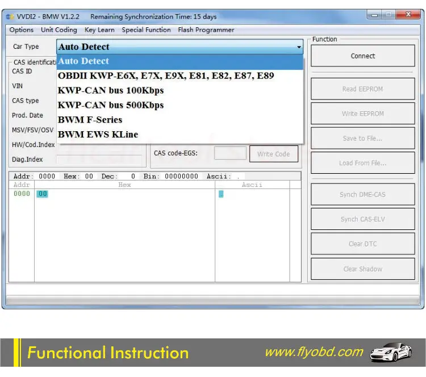Click the Clear DTC button
Image resolution: width=426 pixels, height=377 pixels.
[363, 244]
